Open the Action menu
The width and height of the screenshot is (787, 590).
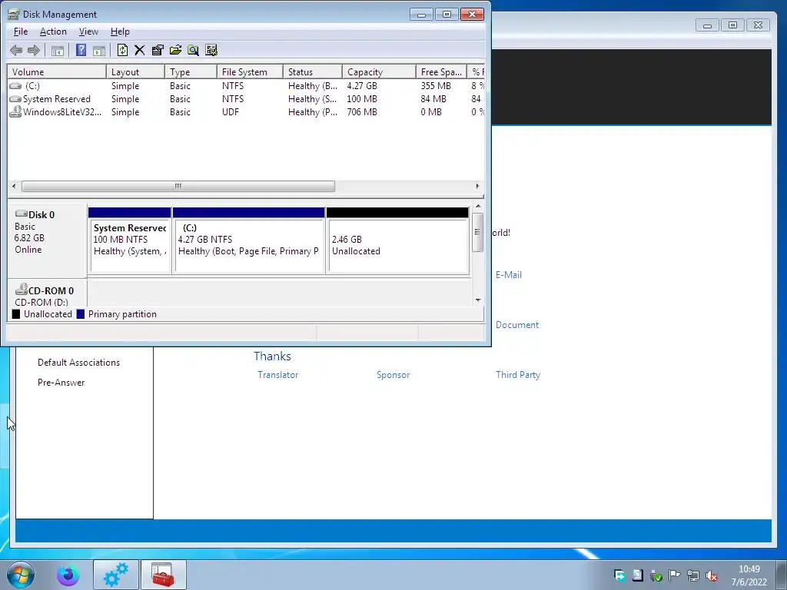[53, 31]
